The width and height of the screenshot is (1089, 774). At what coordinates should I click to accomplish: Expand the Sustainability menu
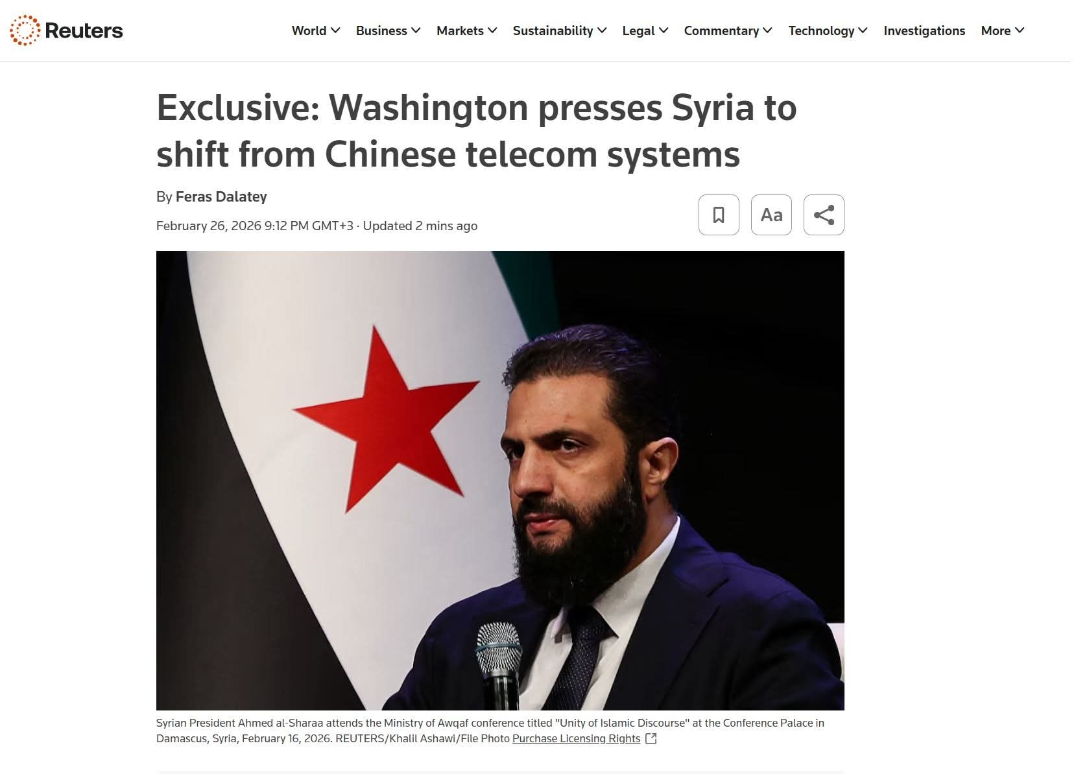pyautogui.click(x=559, y=30)
